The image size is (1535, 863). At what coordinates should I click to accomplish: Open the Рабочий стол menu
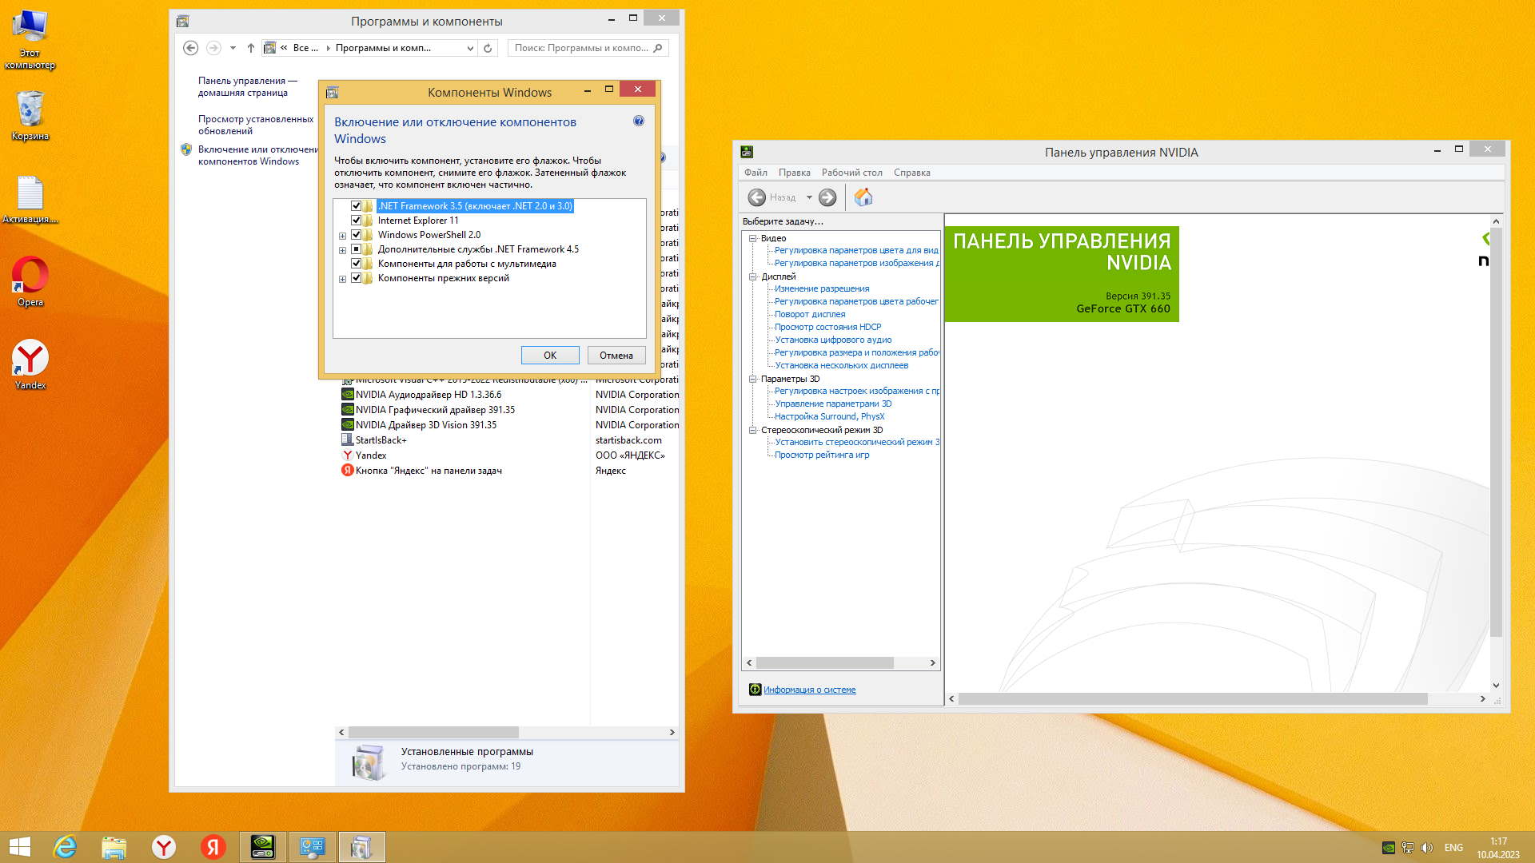tap(851, 173)
